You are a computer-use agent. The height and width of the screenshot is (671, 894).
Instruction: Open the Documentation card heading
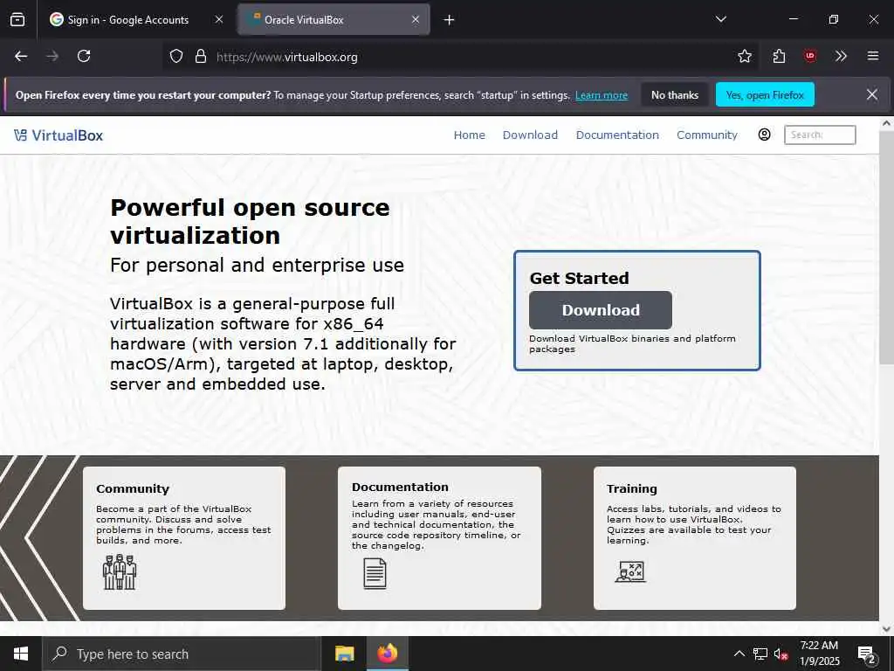[x=400, y=488]
